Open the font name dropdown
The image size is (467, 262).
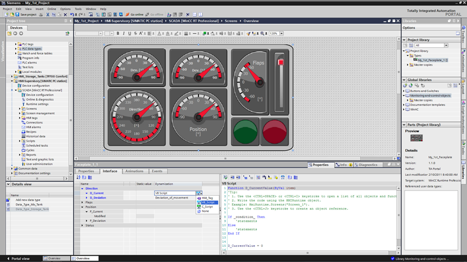(100, 34)
